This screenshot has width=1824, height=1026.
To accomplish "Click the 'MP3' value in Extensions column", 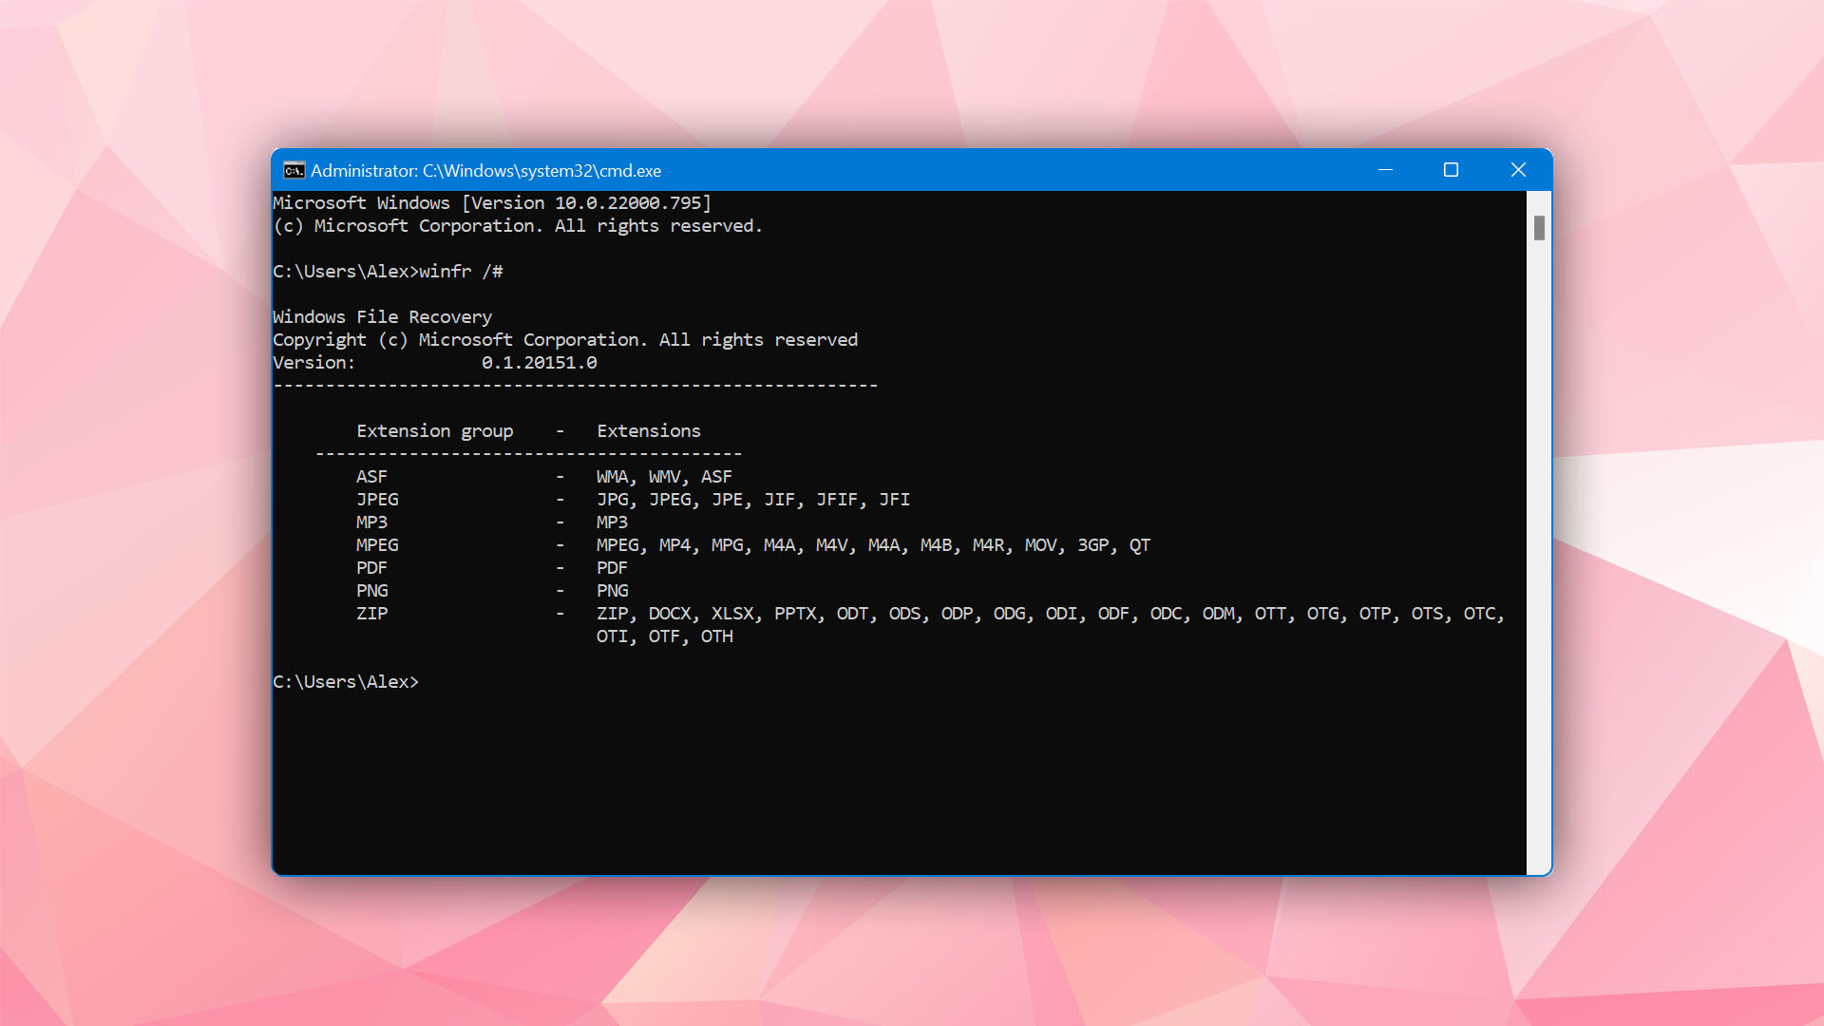I will (x=612, y=522).
